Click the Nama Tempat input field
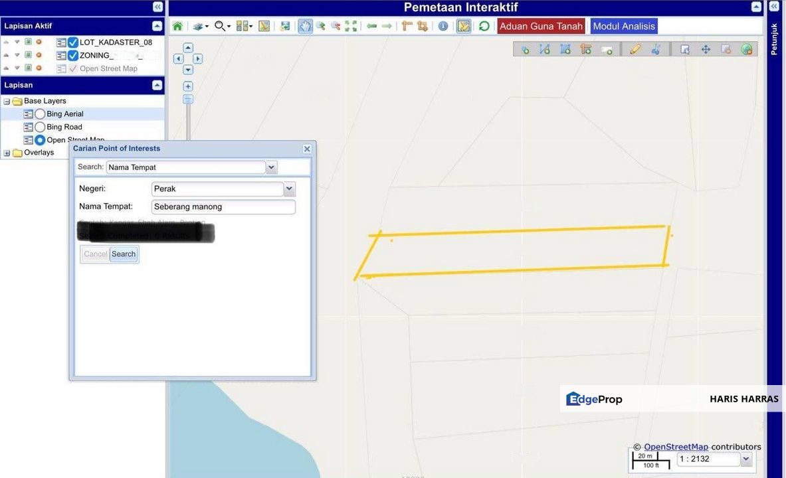This screenshot has height=478, width=786. click(223, 207)
